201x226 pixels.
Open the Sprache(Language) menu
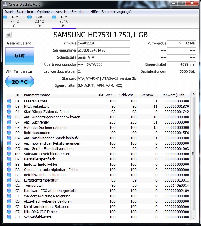[116, 12]
